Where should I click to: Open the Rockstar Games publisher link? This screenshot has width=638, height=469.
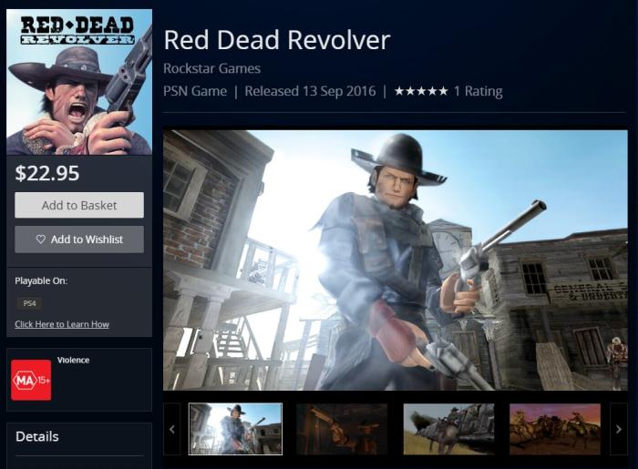point(211,68)
